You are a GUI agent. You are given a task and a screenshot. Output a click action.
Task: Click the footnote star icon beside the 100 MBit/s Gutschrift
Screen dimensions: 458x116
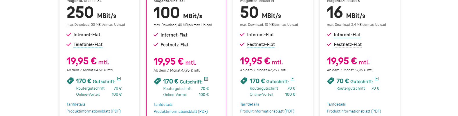206,79
